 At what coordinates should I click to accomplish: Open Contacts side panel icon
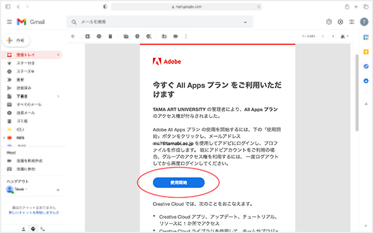(x=366, y=81)
